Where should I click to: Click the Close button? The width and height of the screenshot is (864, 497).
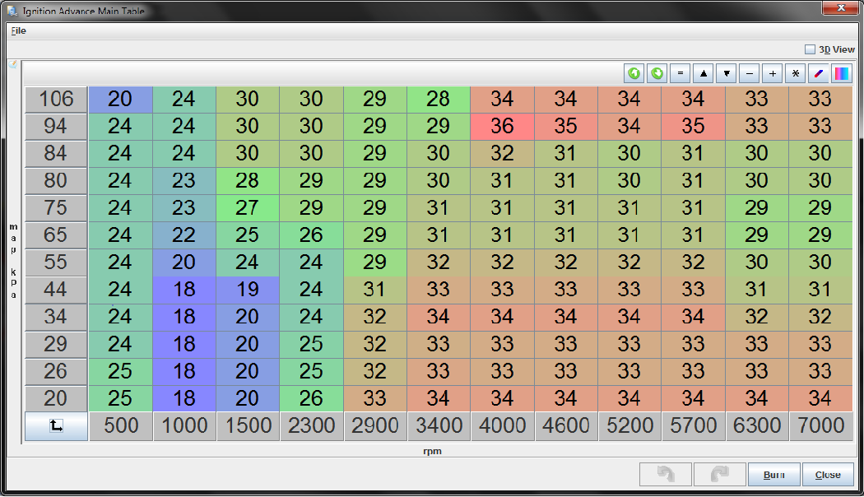click(x=828, y=475)
